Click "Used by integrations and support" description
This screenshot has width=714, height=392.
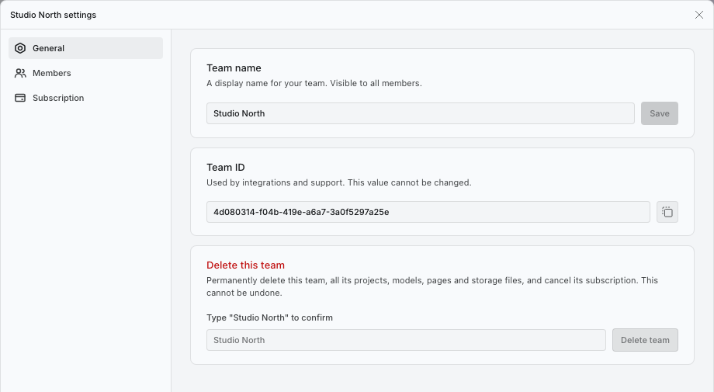click(x=339, y=182)
